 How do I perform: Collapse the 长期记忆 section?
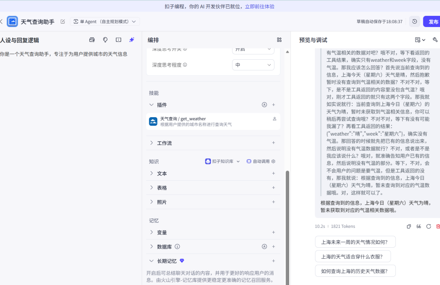(151, 261)
